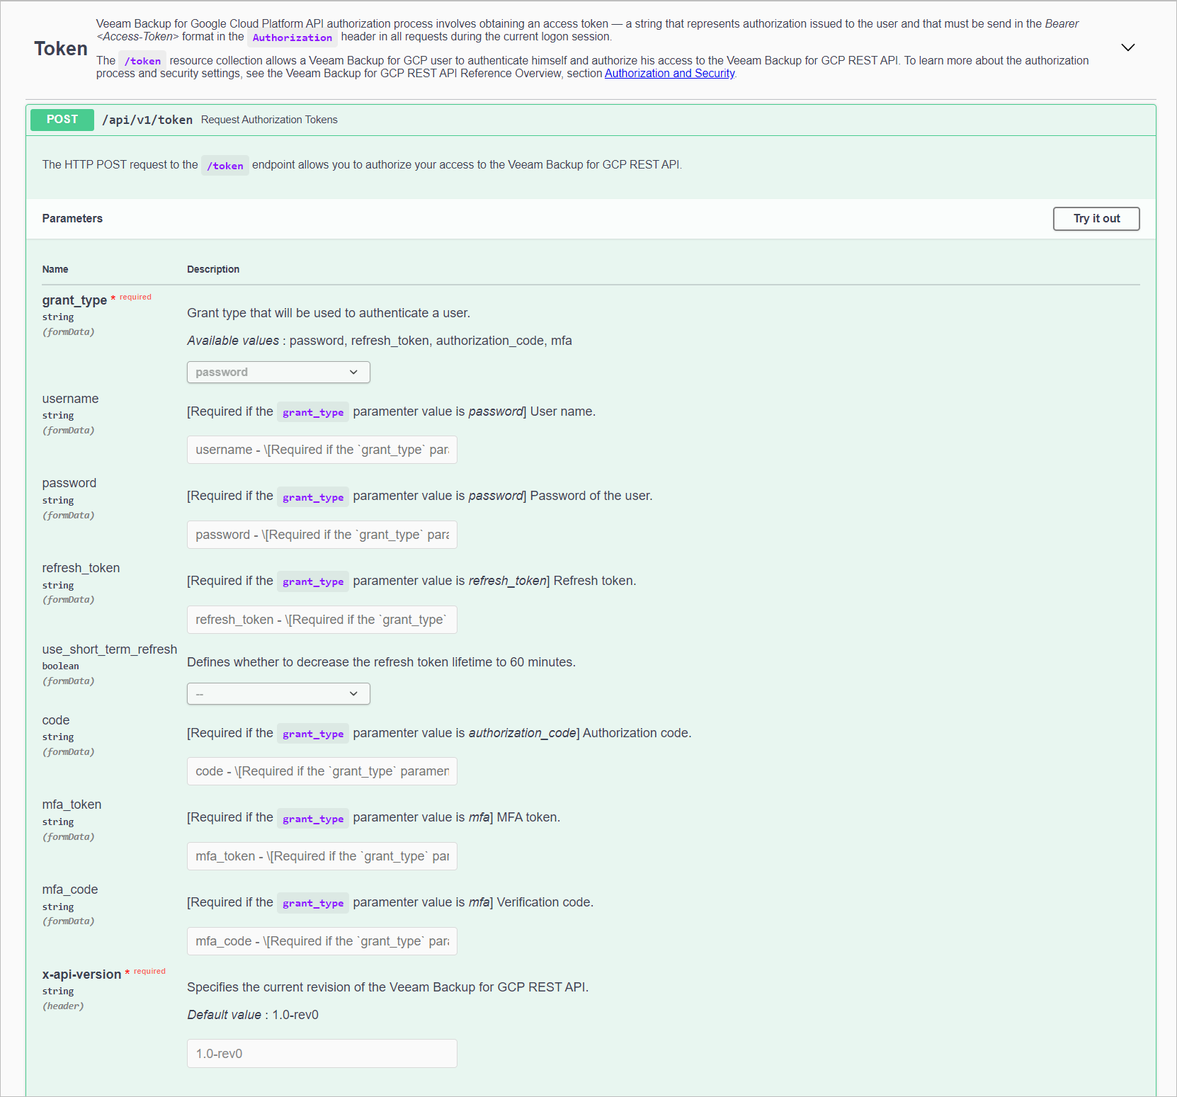Focus the x-api-version input field with 1.0-rev0

322,1054
